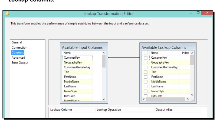Select MiddleName in Available Input Columns
The height and width of the screenshot is (121, 217).
click(x=78, y=82)
